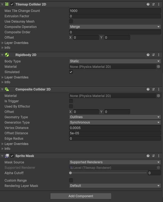
Task: Open Sprite Mask help reference
Action: pyautogui.click(x=148, y=156)
